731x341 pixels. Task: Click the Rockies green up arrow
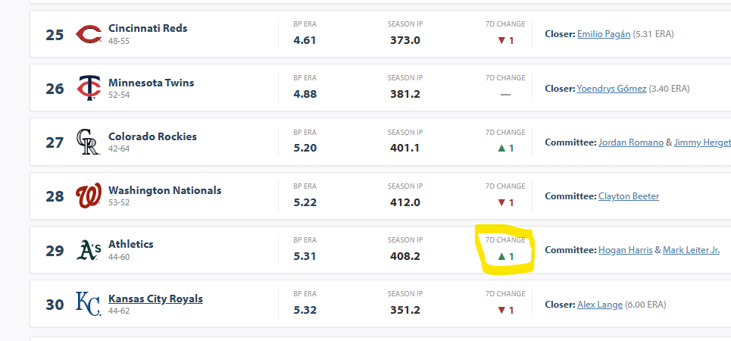(x=501, y=149)
